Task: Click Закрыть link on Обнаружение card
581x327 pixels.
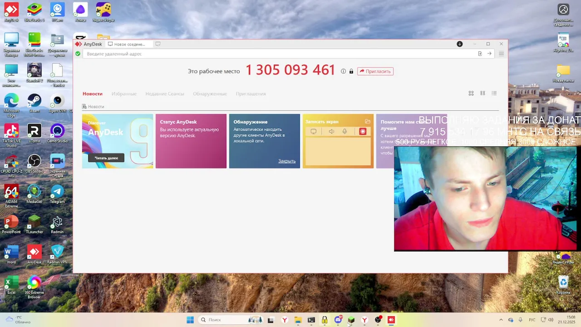Action: (x=287, y=161)
